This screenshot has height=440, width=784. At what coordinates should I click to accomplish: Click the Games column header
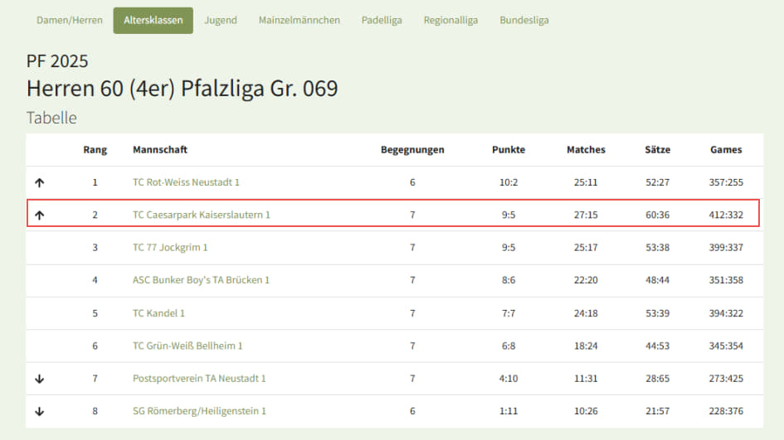pyautogui.click(x=726, y=150)
